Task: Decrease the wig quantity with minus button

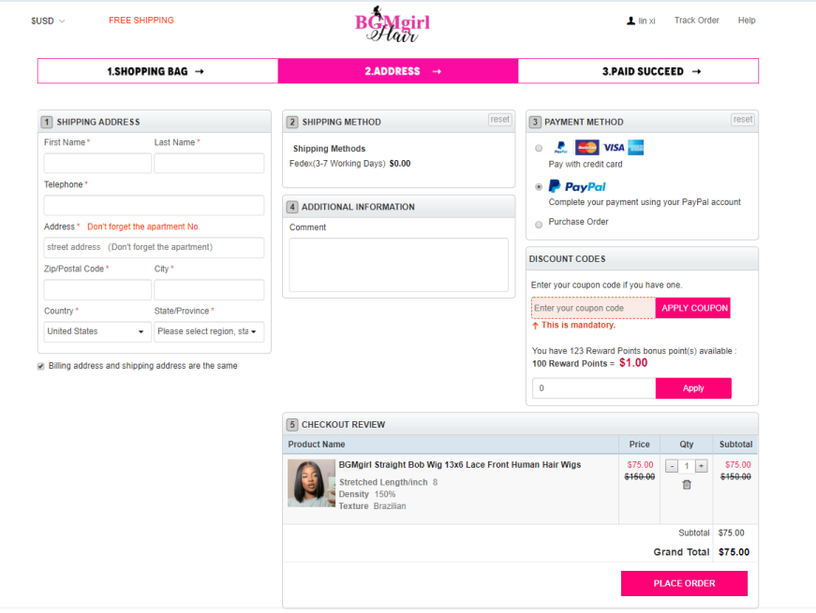Action: (672, 466)
